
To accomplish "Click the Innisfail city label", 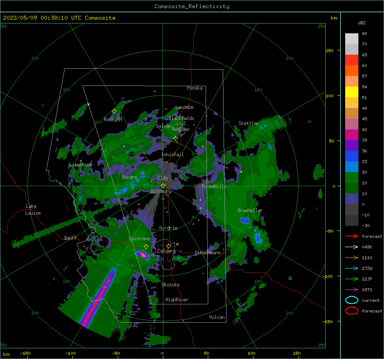I will [172, 155].
